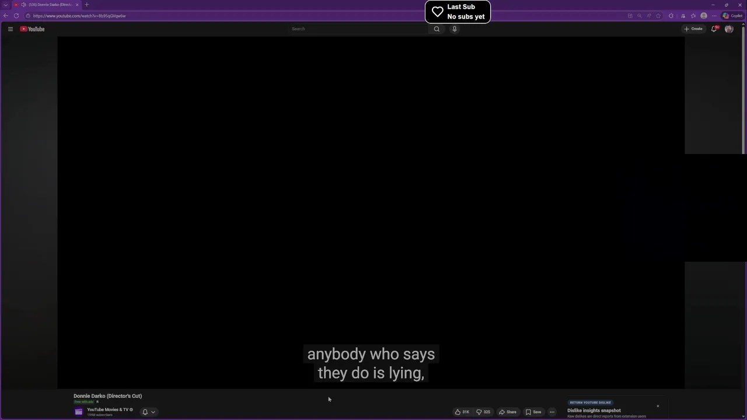Open browser extensions puzzle icon
The width and height of the screenshot is (747, 420).
pyautogui.click(x=671, y=16)
